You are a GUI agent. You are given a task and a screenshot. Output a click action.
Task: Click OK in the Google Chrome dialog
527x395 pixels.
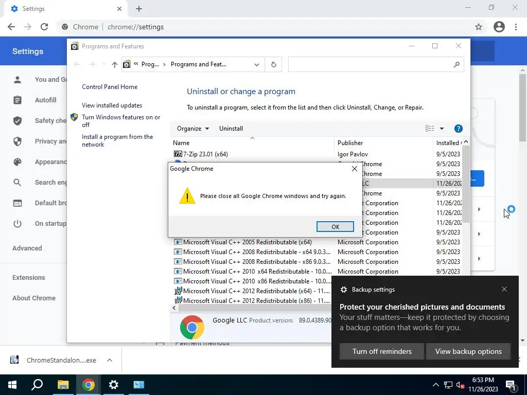point(335,227)
